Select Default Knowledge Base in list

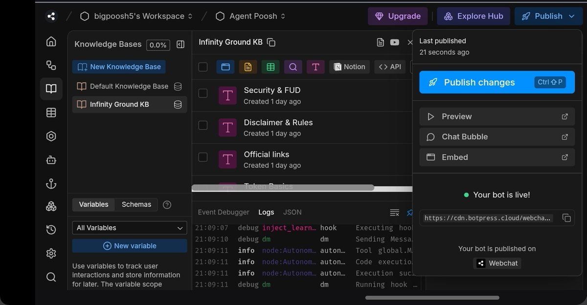click(x=130, y=87)
